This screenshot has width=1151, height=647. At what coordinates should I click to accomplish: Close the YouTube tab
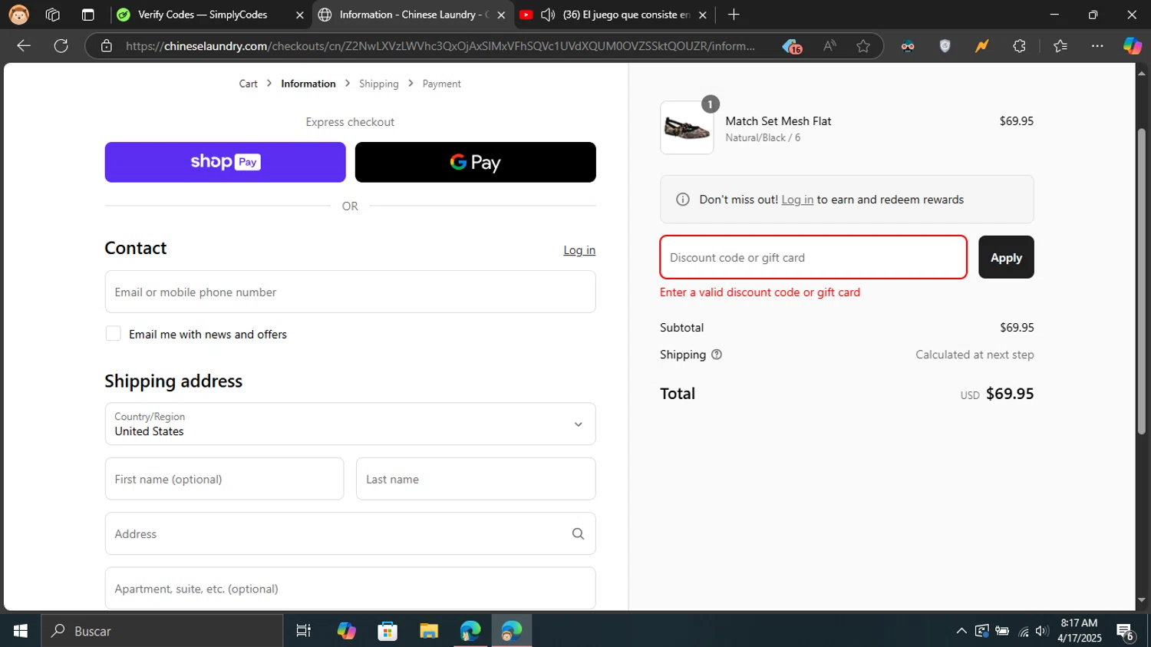click(x=702, y=15)
